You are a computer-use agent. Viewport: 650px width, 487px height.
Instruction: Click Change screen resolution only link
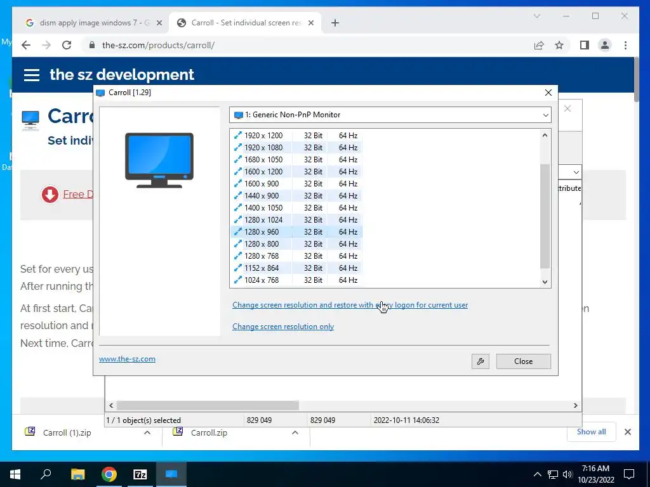283,327
